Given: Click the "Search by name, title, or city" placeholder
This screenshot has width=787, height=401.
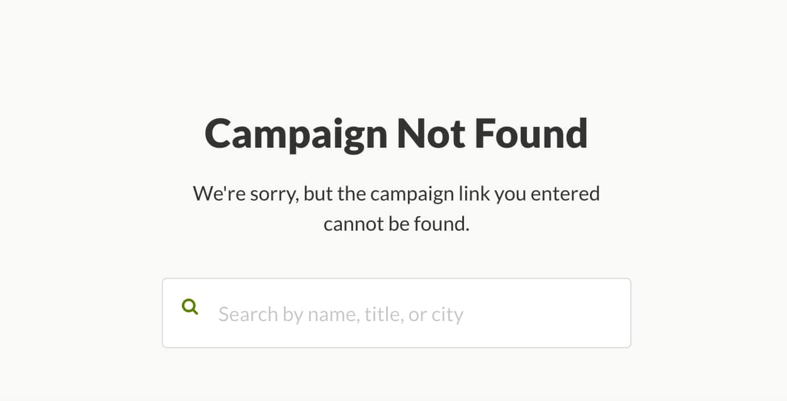Looking at the screenshot, I should (341, 314).
